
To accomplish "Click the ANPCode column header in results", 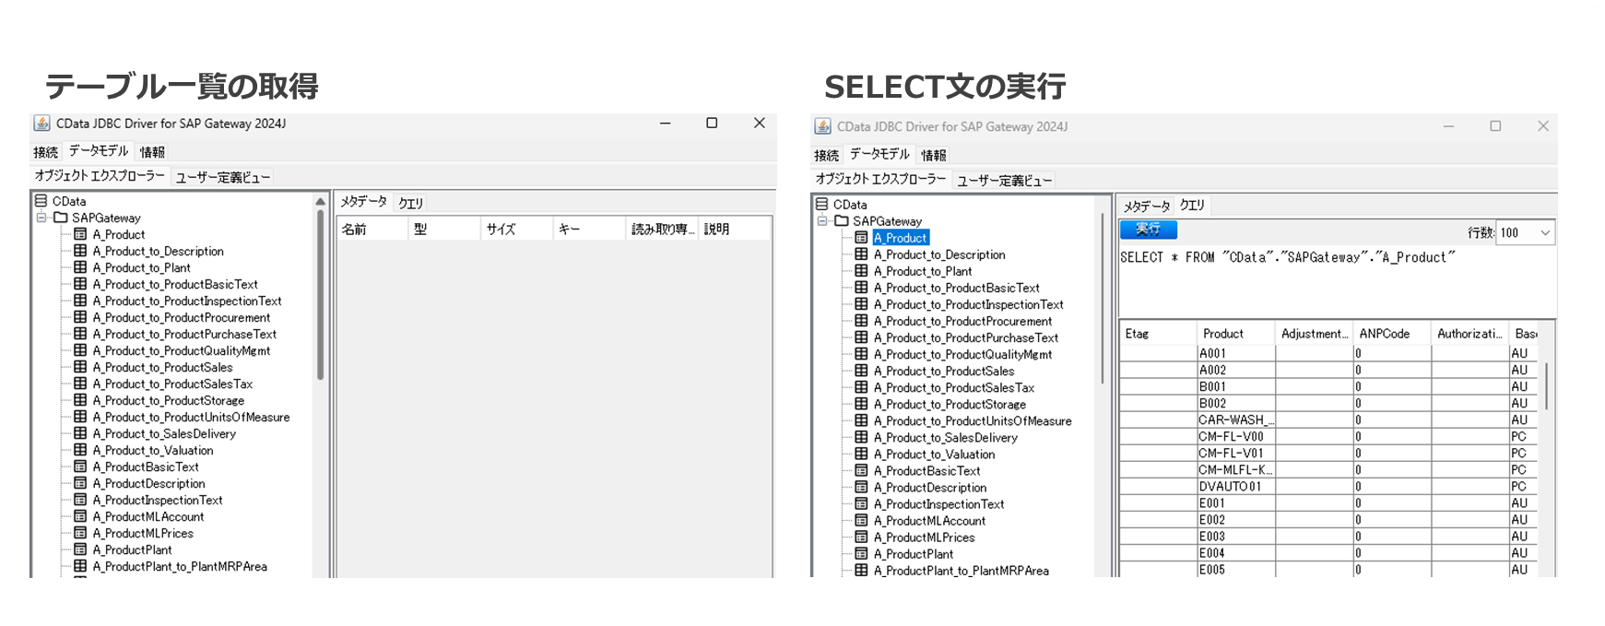I will pos(1391,334).
